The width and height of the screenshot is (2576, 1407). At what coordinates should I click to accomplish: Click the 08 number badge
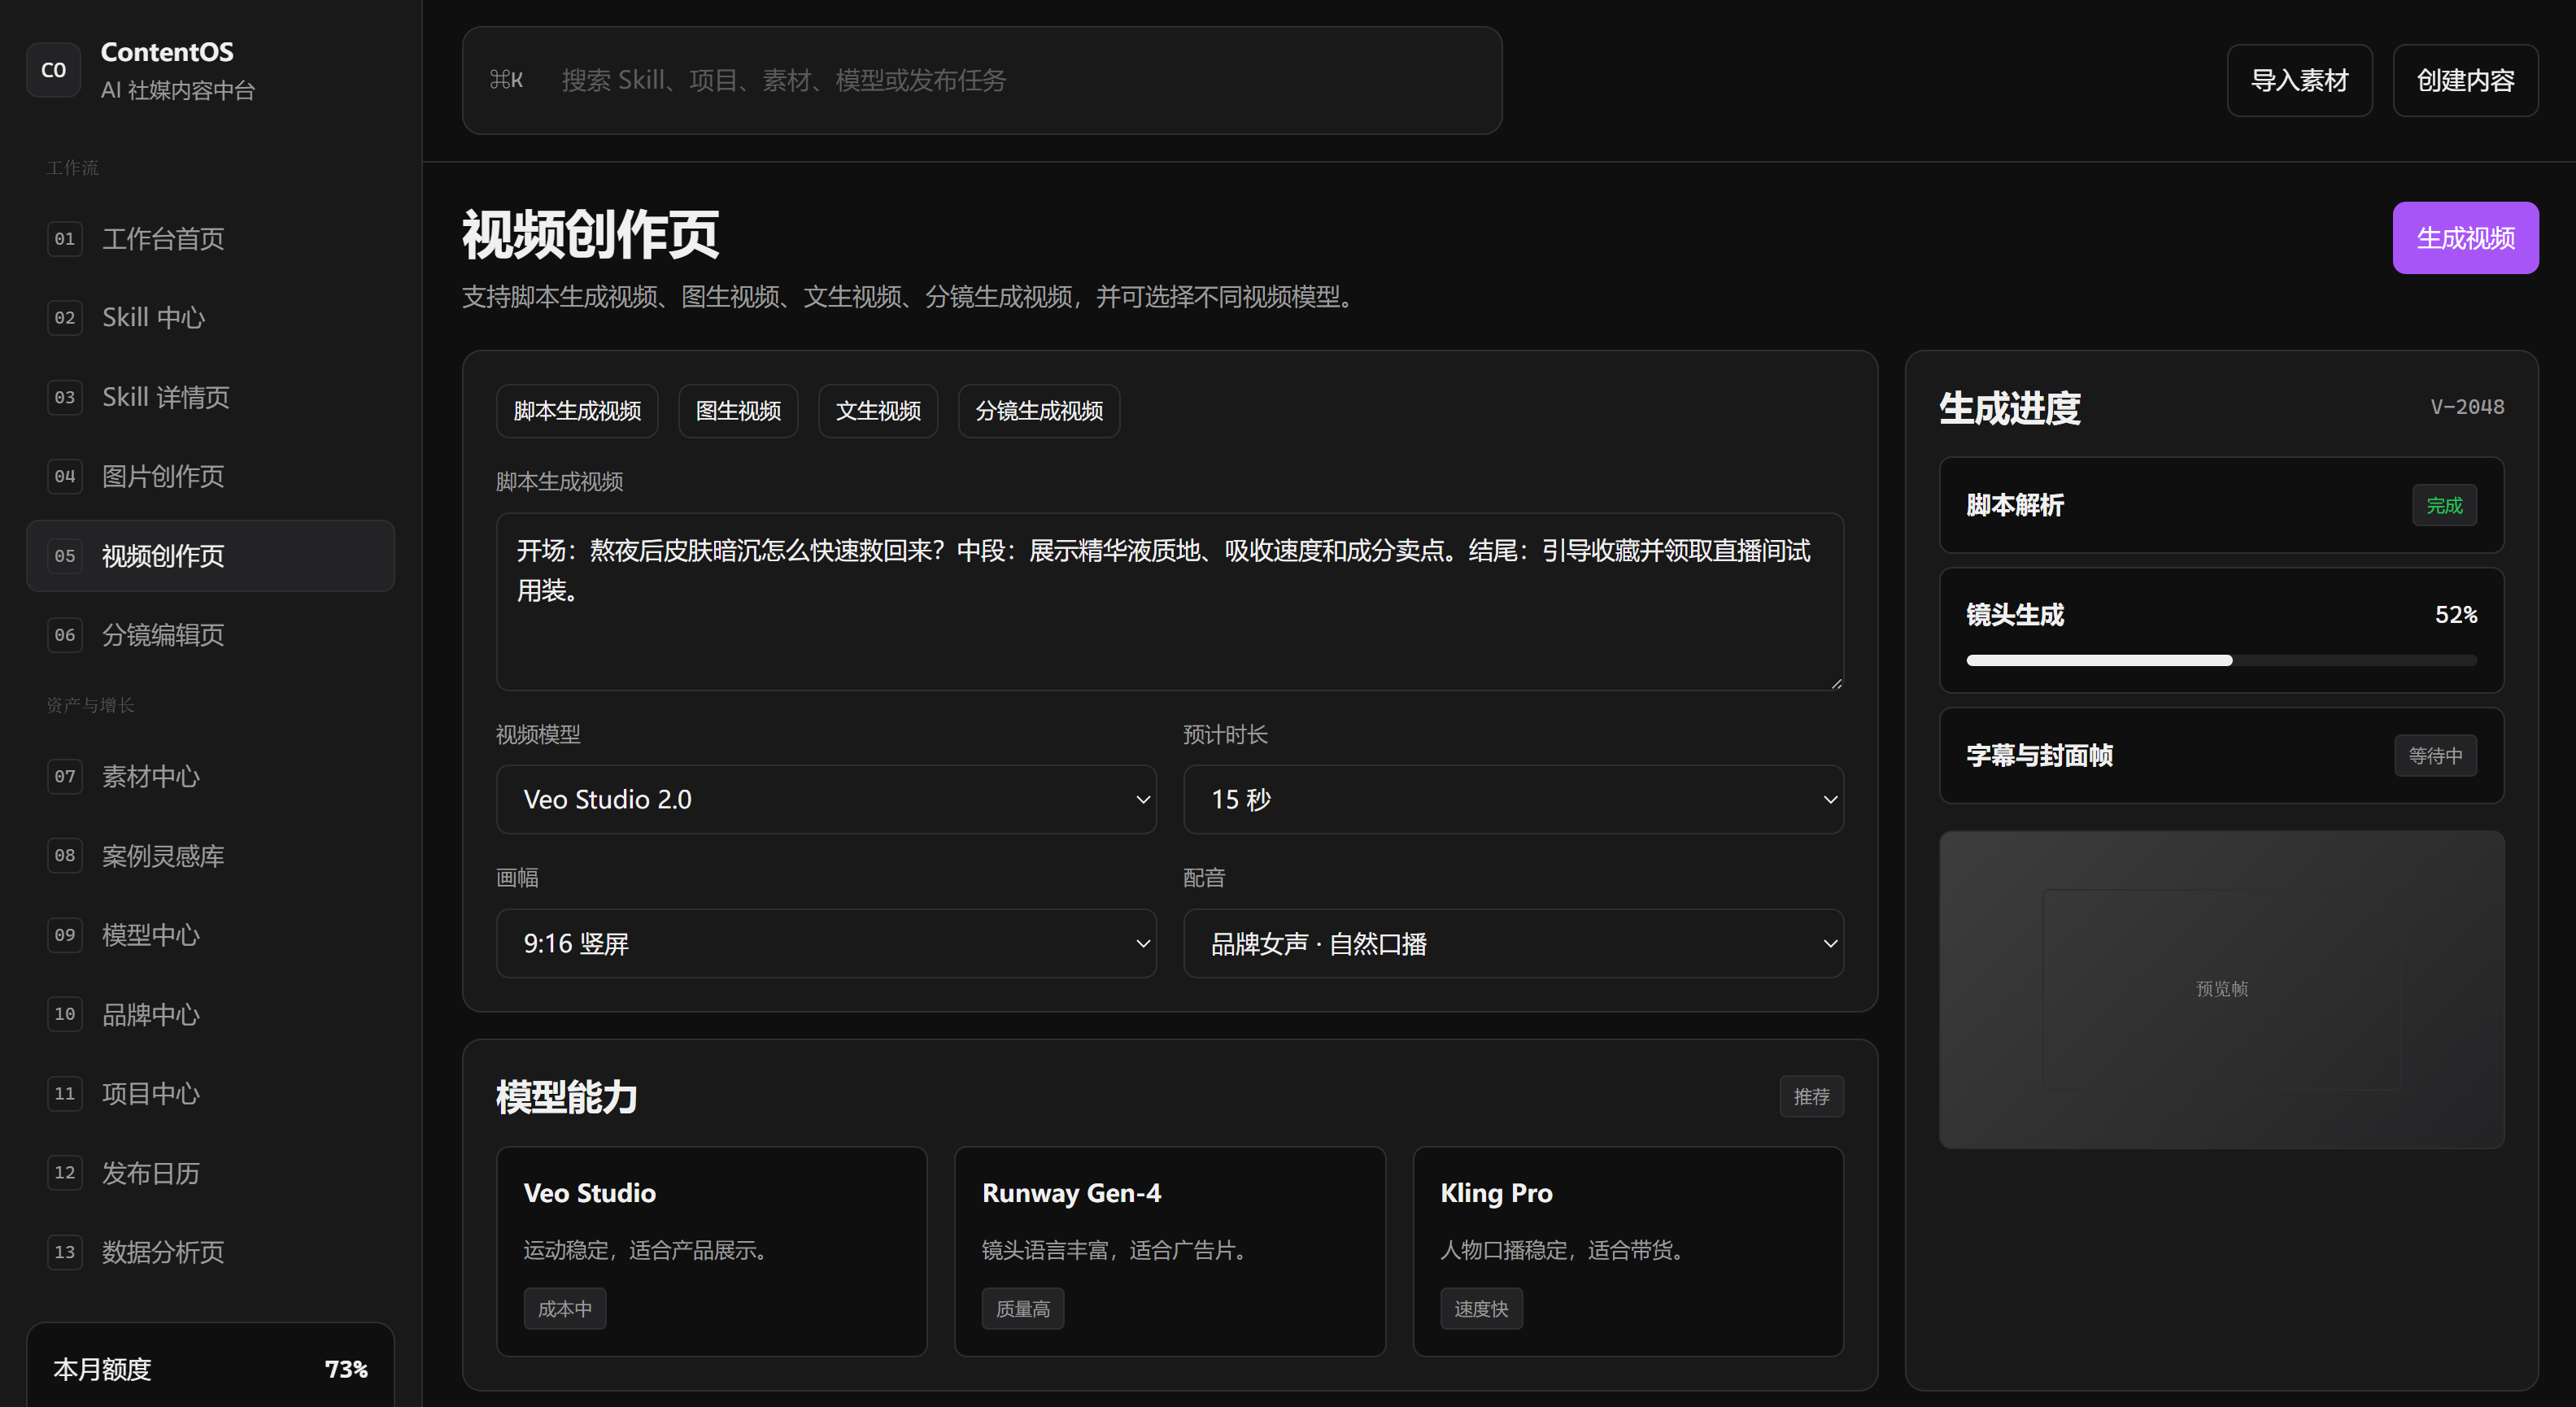pos(65,855)
